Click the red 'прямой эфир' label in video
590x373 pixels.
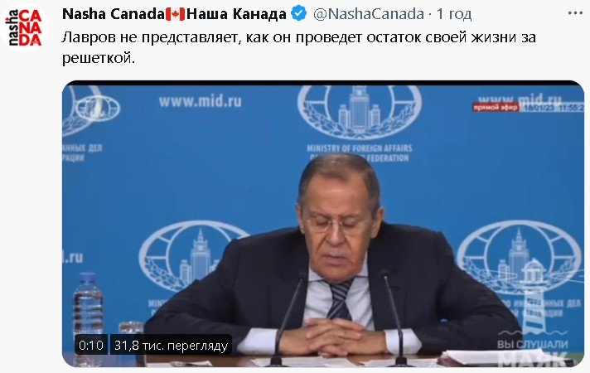tap(496, 108)
